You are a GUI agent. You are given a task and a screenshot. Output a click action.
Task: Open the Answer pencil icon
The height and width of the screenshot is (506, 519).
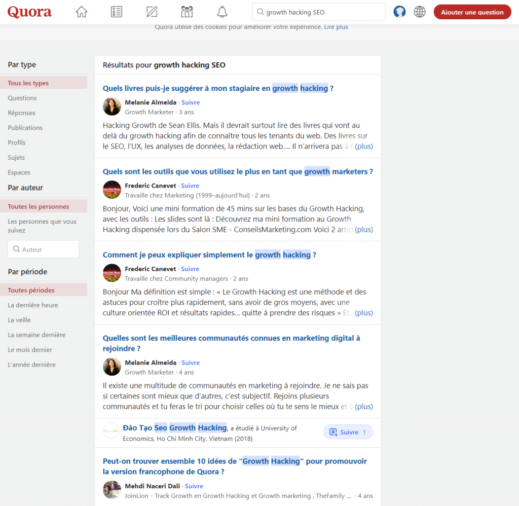[x=152, y=12]
